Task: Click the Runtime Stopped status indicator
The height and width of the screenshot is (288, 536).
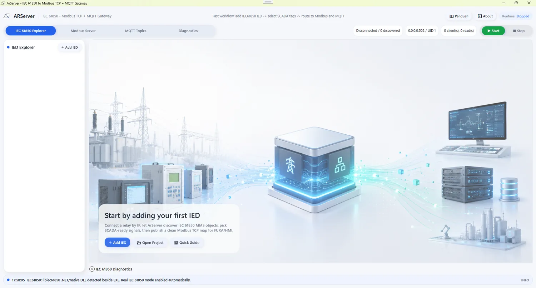Action: (x=516, y=16)
